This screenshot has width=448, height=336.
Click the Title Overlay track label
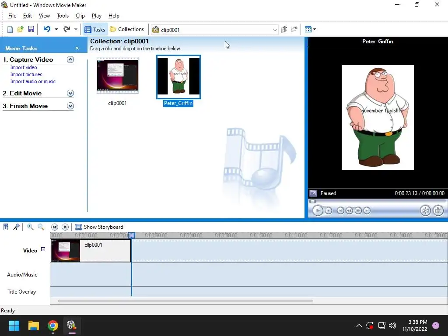click(22, 292)
